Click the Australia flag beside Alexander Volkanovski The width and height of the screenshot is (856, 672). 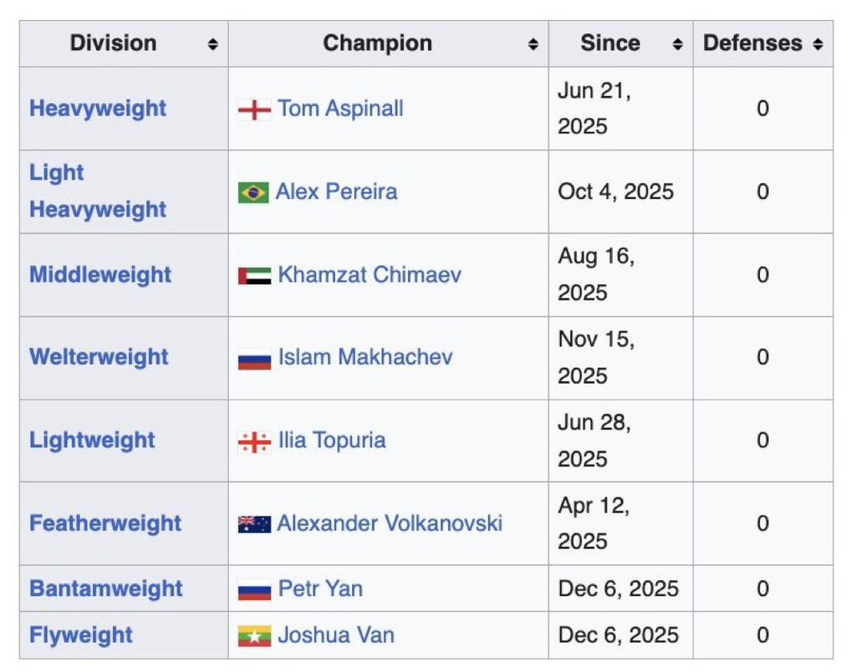[x=254, y=525]
